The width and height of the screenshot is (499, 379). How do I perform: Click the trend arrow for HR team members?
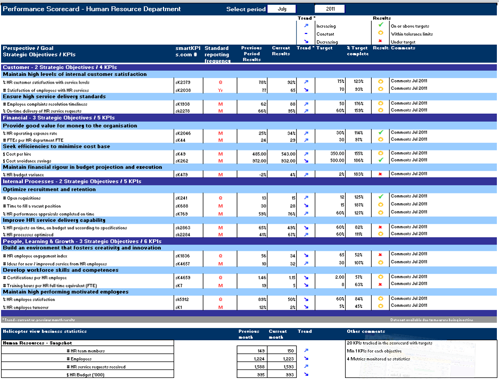click(306, 351)
